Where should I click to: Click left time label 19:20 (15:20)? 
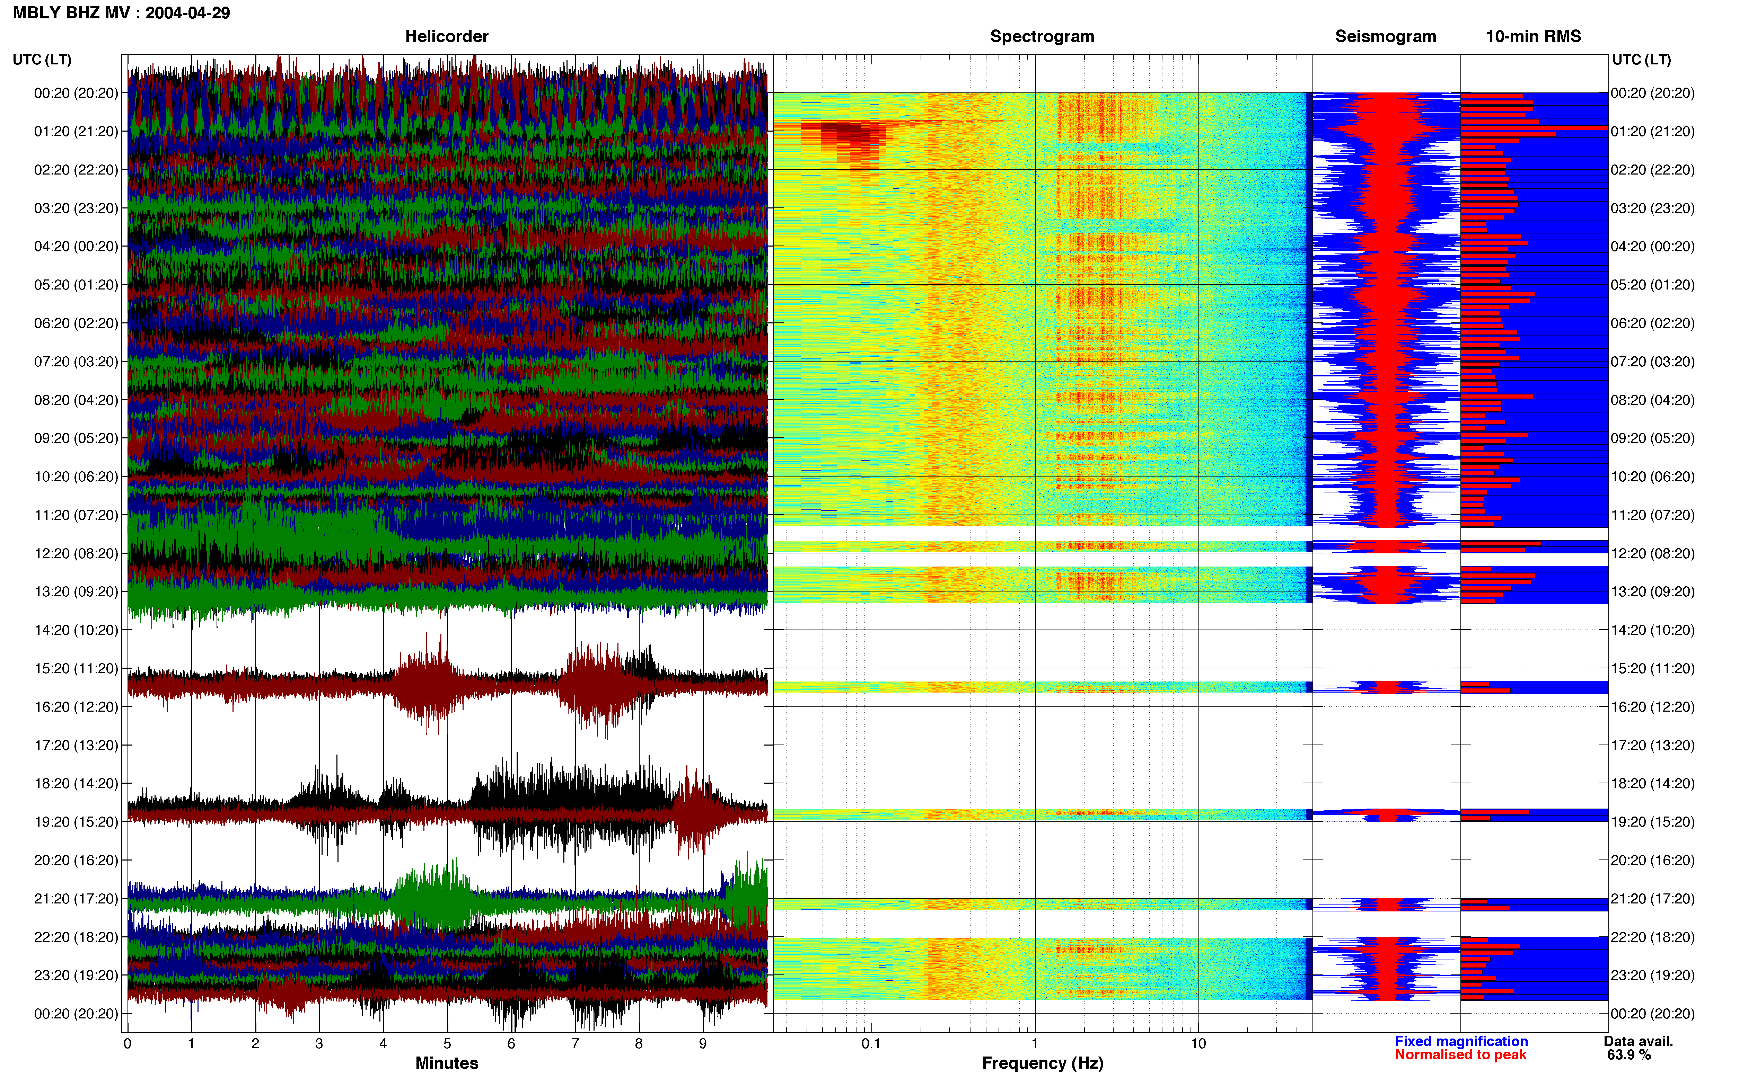click(76, 822)
